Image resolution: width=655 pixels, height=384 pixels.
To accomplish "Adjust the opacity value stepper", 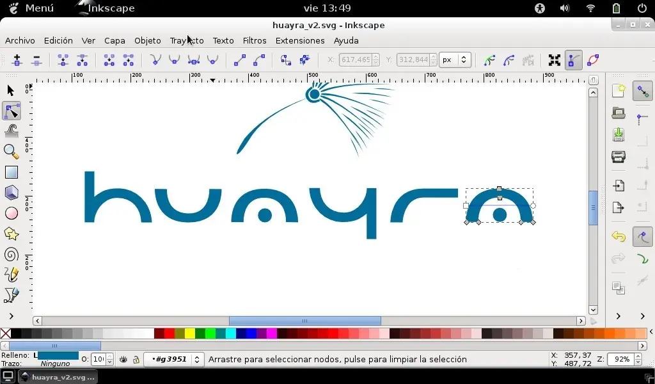I will [x=110, y=359].
